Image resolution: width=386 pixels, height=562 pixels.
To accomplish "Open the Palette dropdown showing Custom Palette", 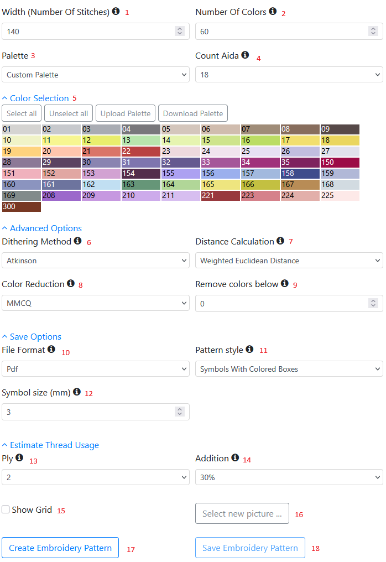I will click(x=96, y=75).
